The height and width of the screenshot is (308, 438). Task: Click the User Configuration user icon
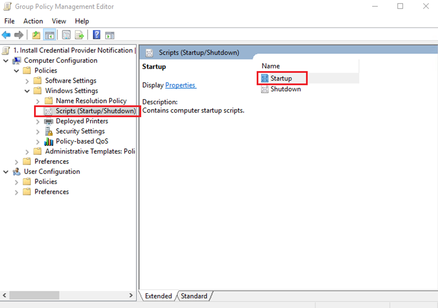point(17,171)
